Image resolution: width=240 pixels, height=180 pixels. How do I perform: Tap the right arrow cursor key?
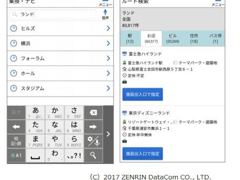(x=93, y=127)
